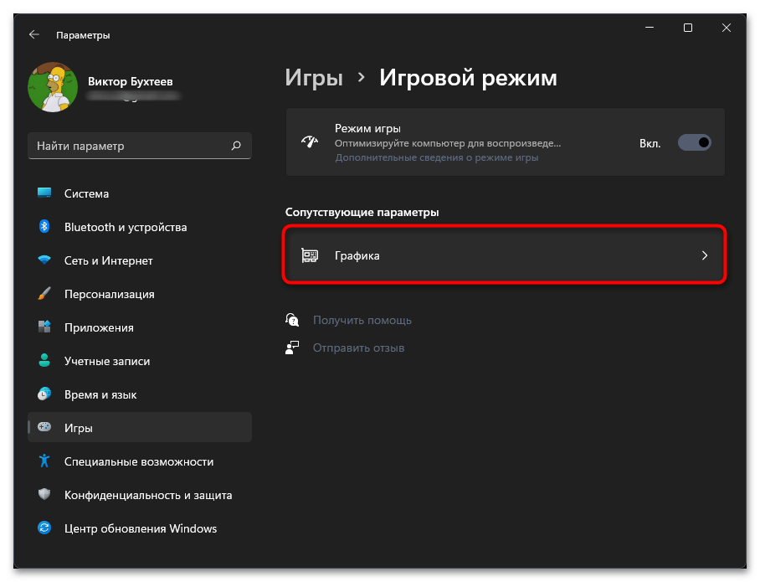Image resolution: width=760 pixels, height=582 pixels.
Task: Select the Игры sidebar item
Action: click(140, 427)
